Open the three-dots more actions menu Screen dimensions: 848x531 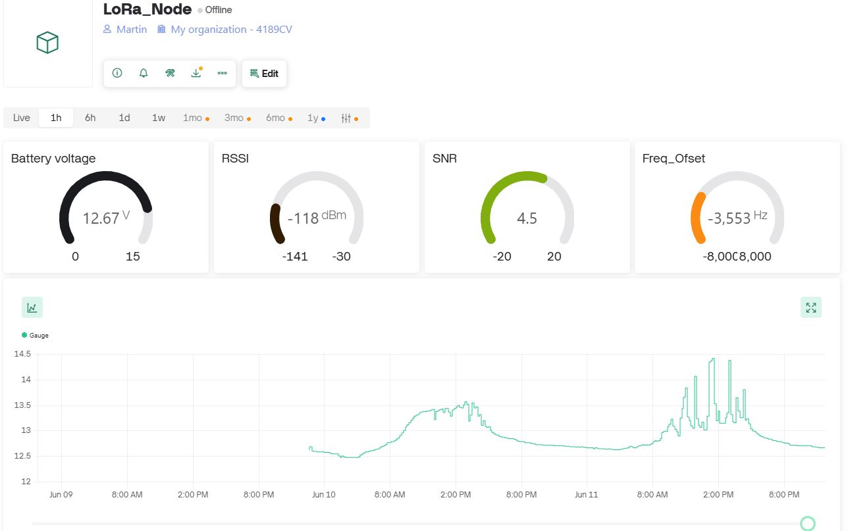pyautogui.click(x=222, y=73)
